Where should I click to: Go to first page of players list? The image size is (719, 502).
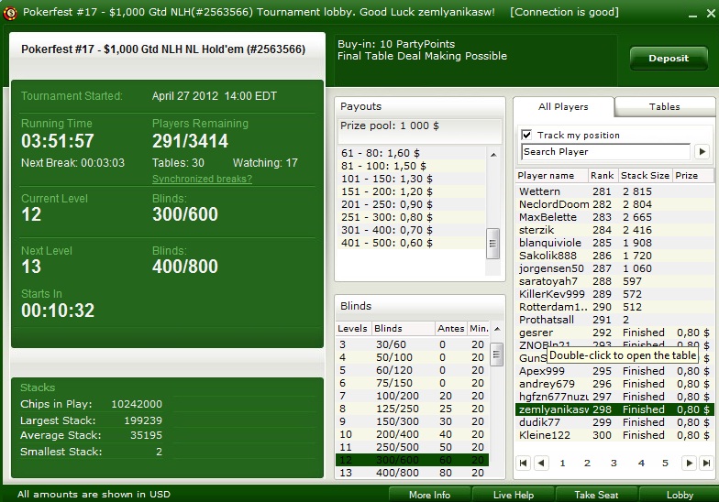point(523,464)
